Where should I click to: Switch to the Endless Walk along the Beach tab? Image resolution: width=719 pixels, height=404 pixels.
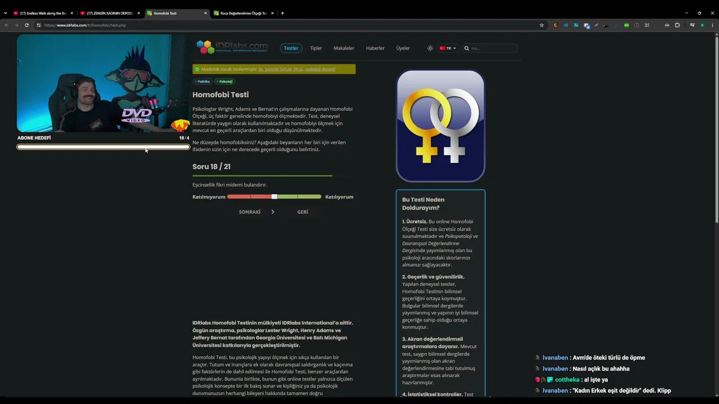pyautogui.click(x=43, y=13)
